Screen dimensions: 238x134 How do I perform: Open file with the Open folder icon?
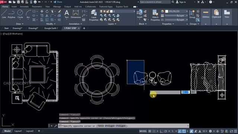14,2
